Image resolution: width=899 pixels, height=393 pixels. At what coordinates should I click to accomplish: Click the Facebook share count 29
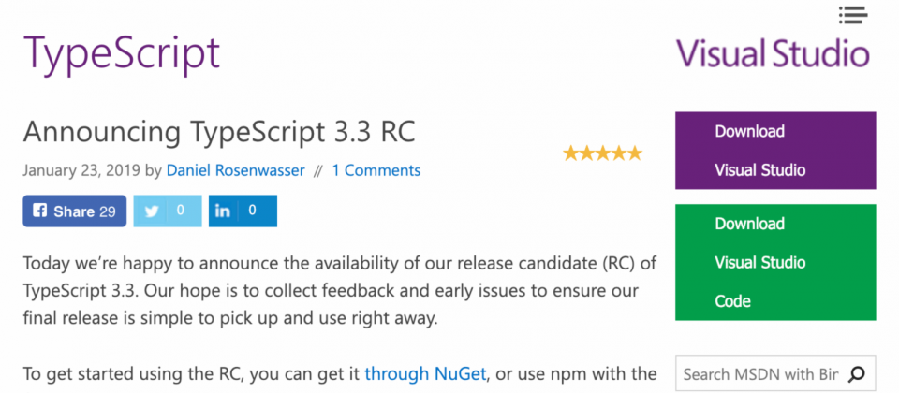pos(107,211)
